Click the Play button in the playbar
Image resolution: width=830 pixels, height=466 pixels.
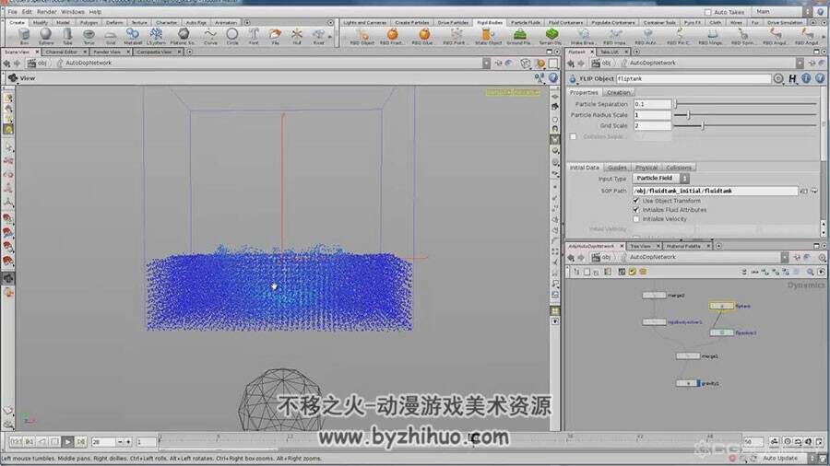pyautogui.click(x=67, y=442)
